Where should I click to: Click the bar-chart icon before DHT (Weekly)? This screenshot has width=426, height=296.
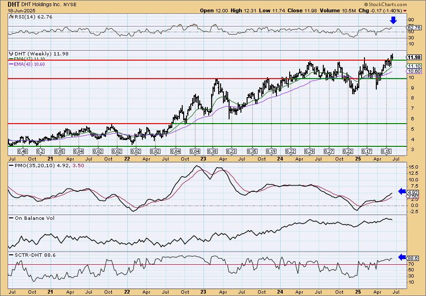[11, 54]
